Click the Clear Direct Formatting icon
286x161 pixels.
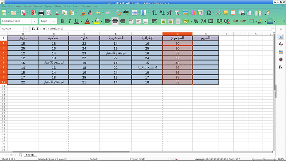90,13
